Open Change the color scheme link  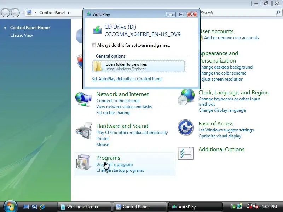(223, 73)
